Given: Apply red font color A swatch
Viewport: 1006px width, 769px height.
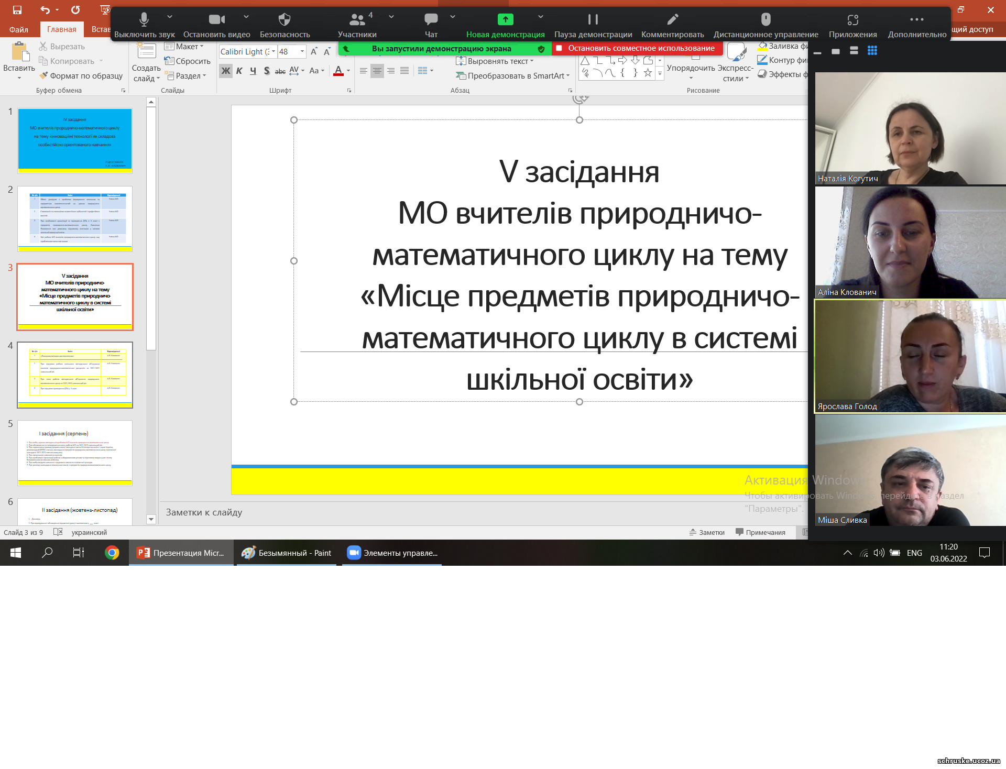Looking at the screenshot, I should [x=338, y=71].
